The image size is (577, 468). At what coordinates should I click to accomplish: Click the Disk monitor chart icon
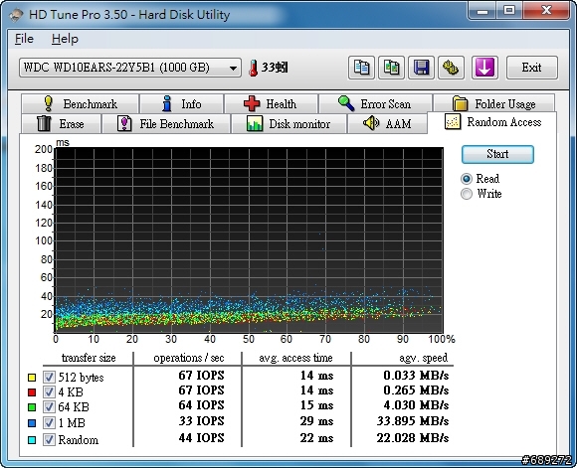pyautogui.click(x=255, y=123)
